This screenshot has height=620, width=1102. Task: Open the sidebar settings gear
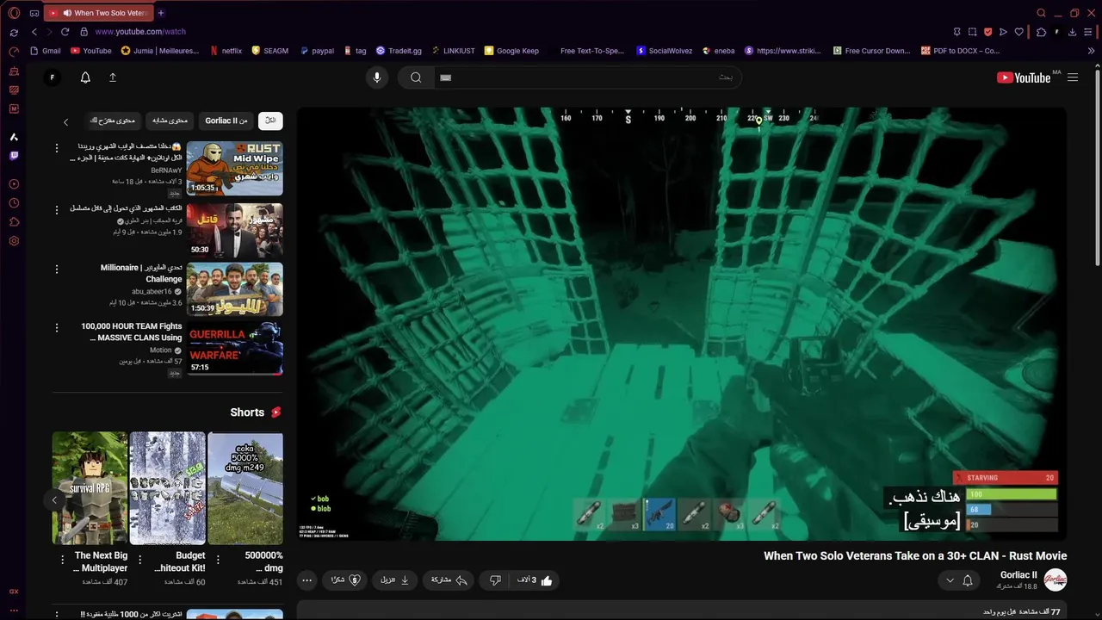coord(14,241)
